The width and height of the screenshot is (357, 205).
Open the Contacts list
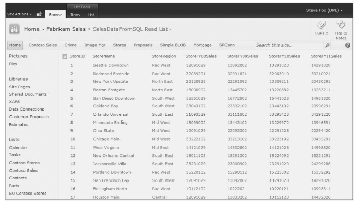click(18, 178)
